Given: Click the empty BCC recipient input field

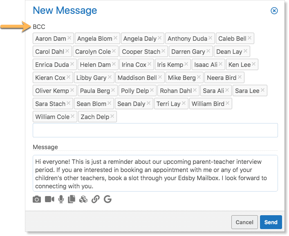Looking at the screenshot, I should 155,130.
